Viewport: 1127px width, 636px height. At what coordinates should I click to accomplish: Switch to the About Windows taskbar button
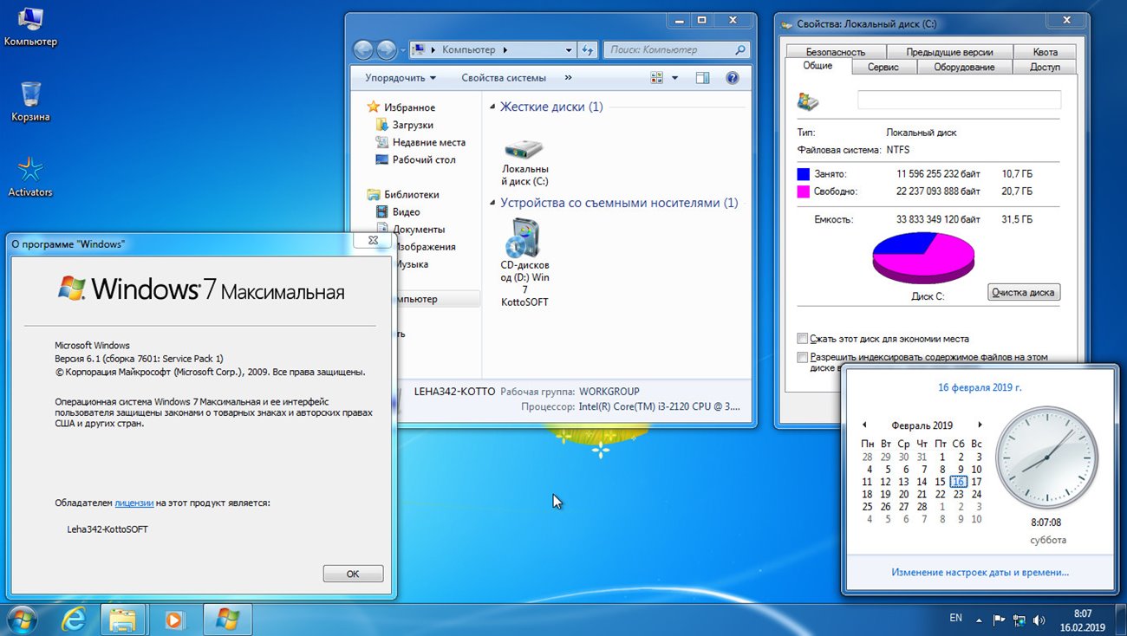[227, 620]
